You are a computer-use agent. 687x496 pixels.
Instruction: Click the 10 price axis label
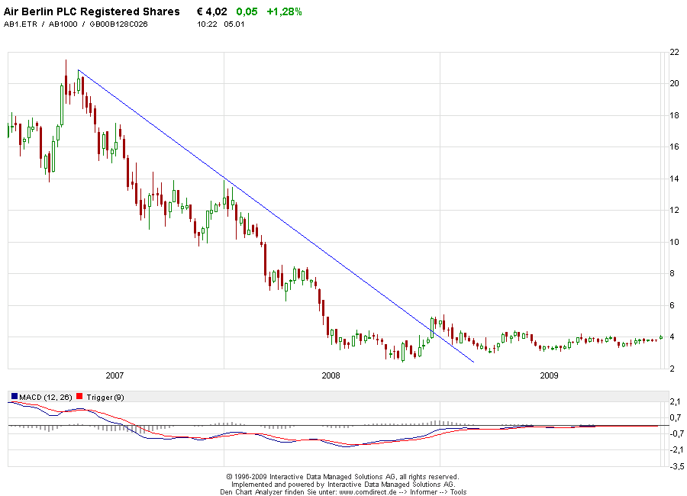(674, 242)
